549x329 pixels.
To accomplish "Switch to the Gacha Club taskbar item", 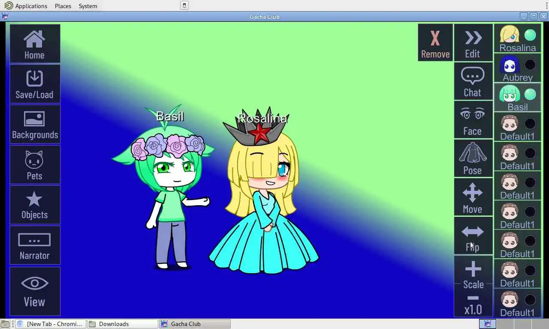I will click(195, 324).
